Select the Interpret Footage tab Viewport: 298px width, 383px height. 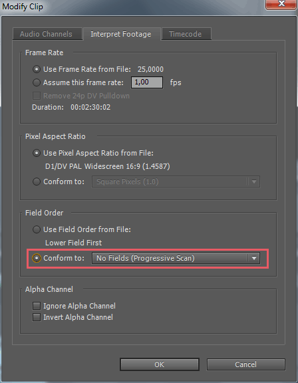pos(122,34)
